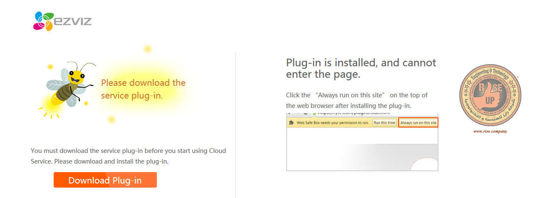
Task: Click "Run this time" in example browser bar
Action: [384, 123]
